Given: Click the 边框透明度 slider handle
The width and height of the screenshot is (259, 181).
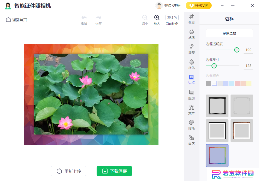Looking at the screenshot, I should pos(237,50).
